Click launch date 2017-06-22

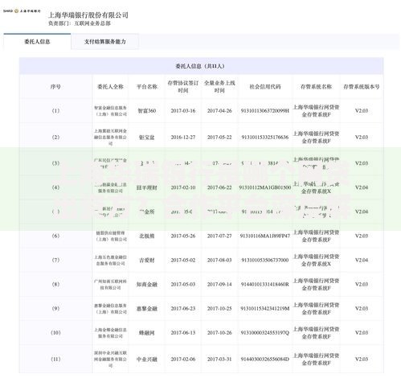coord(219,187)
